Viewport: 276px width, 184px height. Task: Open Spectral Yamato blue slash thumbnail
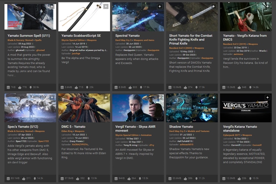(x=138, y=17)
